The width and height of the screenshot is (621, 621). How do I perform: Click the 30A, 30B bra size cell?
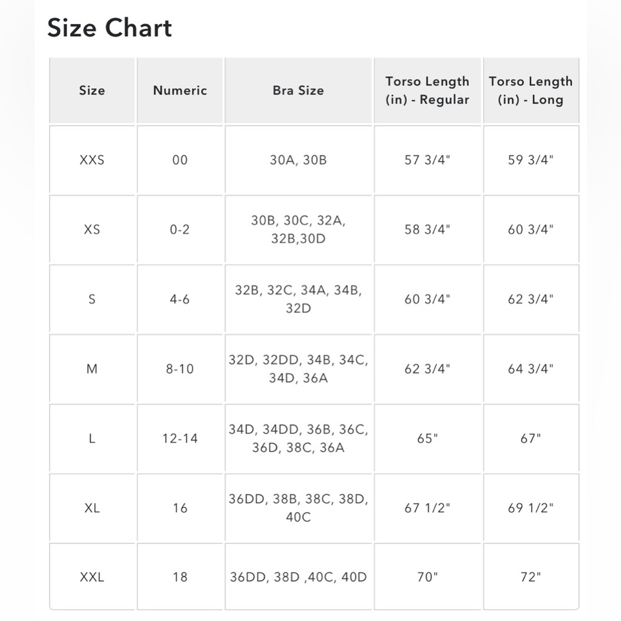298,160
